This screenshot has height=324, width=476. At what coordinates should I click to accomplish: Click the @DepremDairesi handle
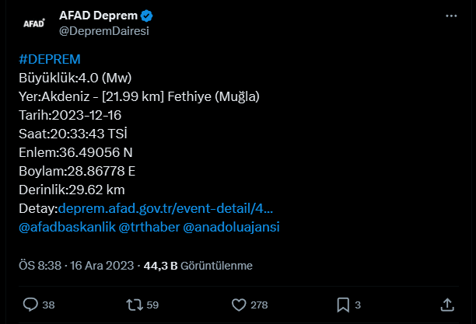tap(103, 31)
